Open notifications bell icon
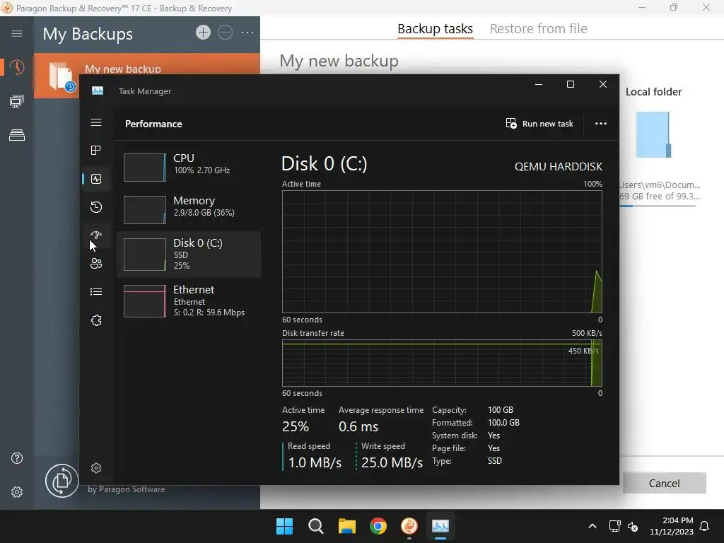This screenshot has width=724, height=543. [x=705, y=526]
